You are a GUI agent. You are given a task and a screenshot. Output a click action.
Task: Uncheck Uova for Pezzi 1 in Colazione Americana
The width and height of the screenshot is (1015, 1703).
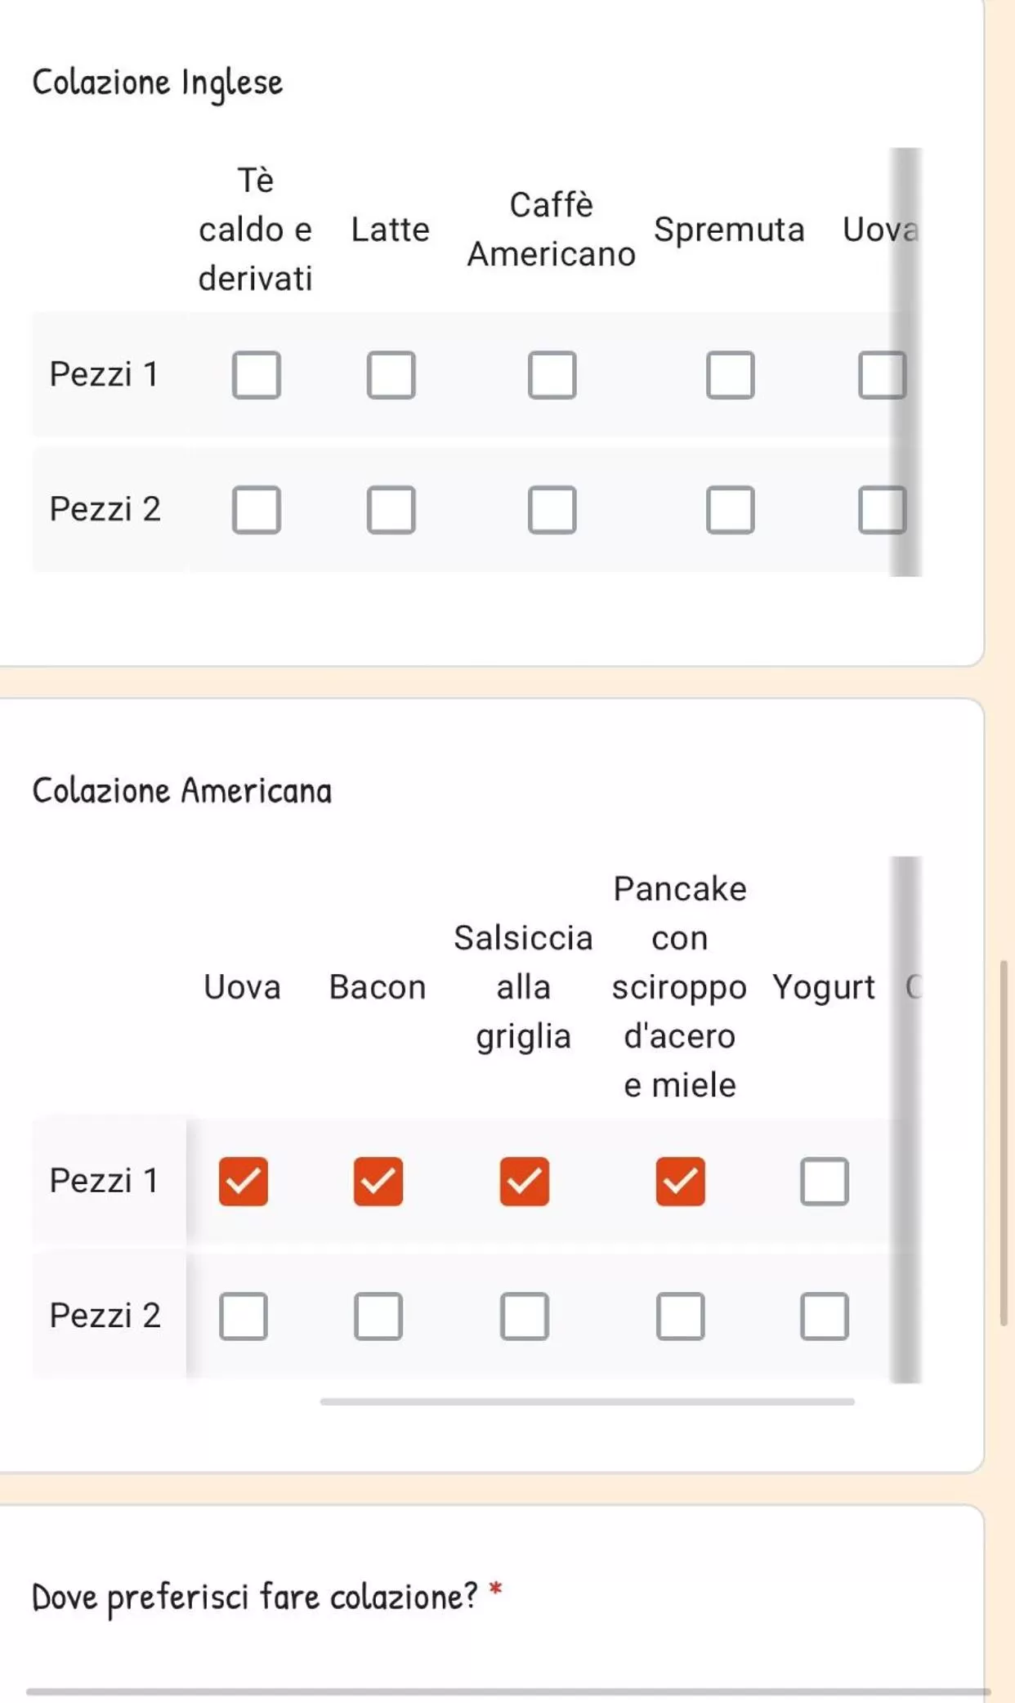coord(244,1182)
